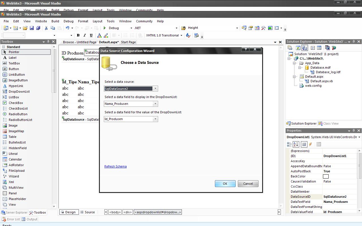
Task: Click the Open File toolbar icon
Action: (25, 28)
